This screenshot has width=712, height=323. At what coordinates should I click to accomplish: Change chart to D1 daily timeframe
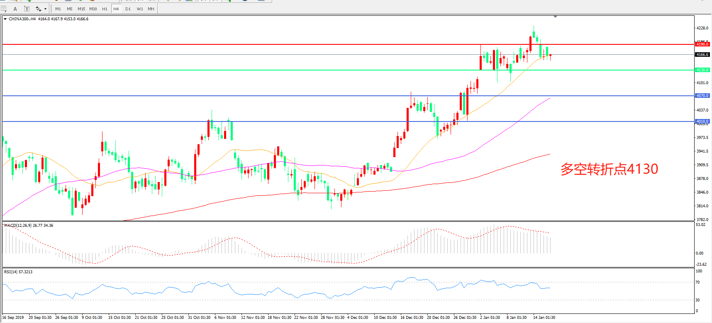click(128, 9)
